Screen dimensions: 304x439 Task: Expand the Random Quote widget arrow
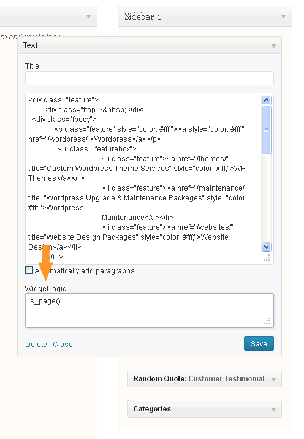pos(273,380)
